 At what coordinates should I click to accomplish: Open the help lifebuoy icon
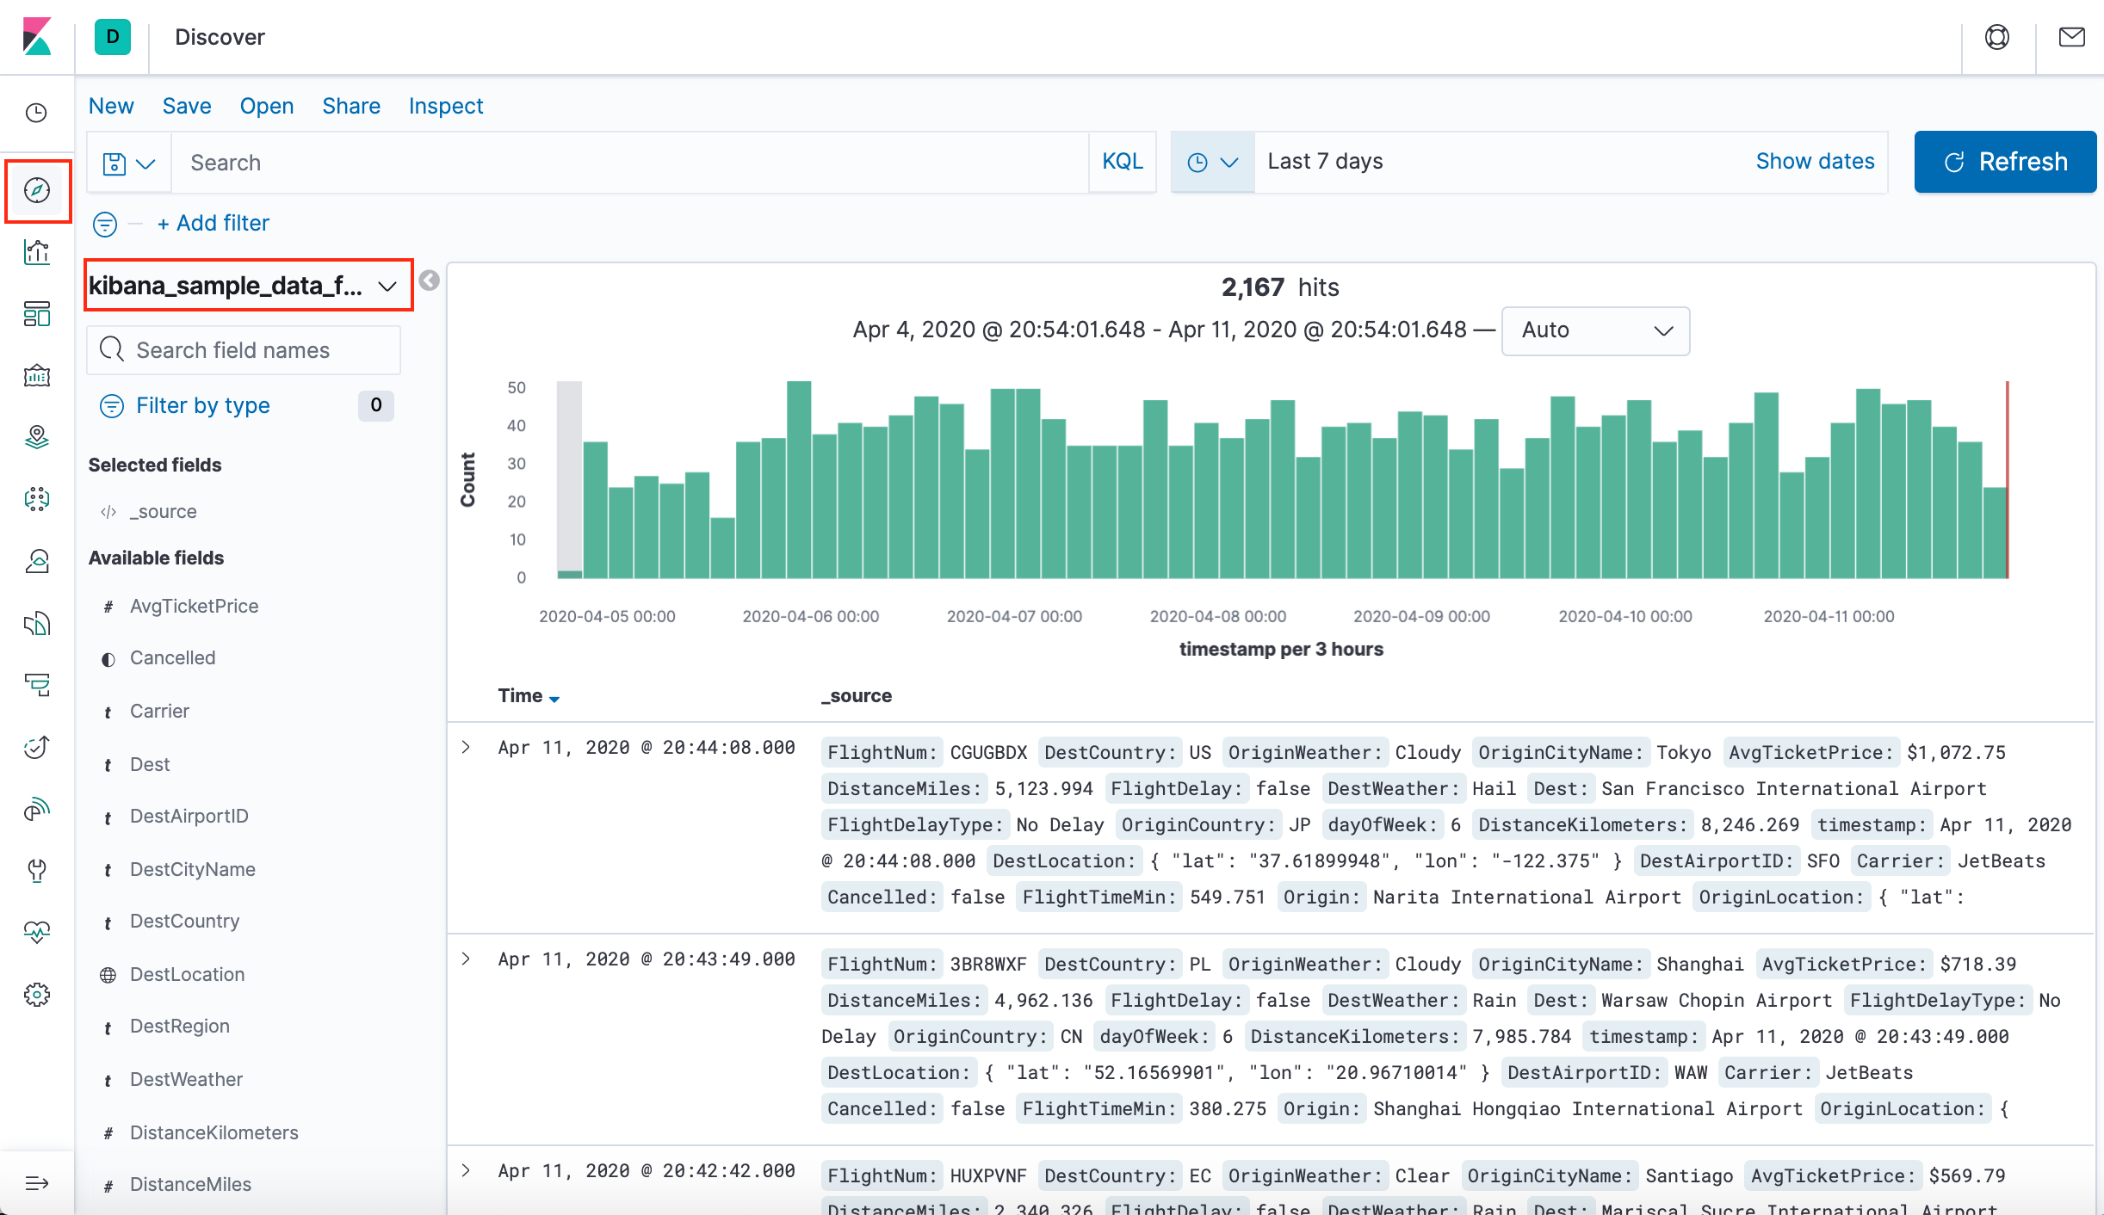pyautogui.click(x=1997, y=37)
